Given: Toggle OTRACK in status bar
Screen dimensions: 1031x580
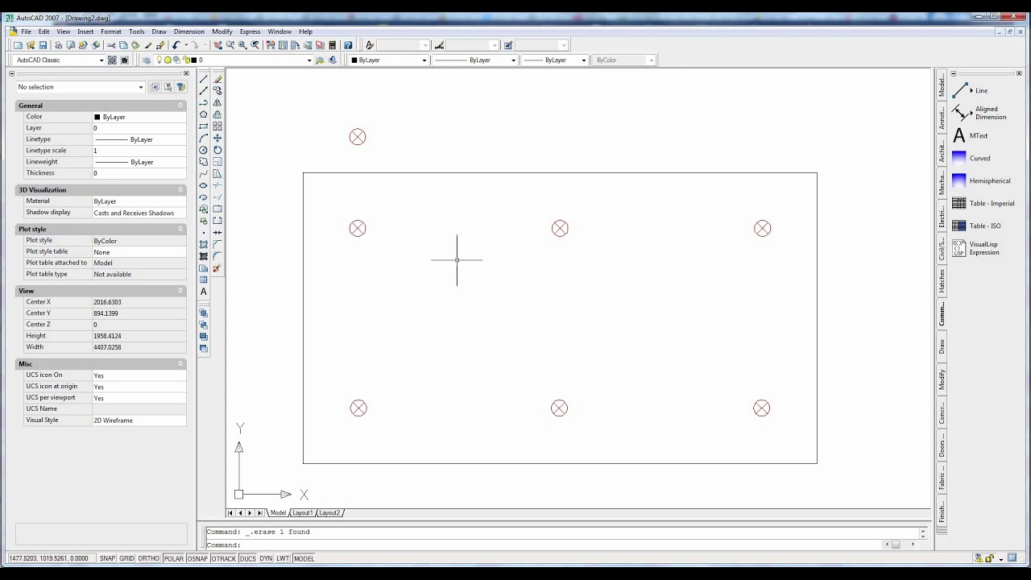Looking at the screenshot, I should (224, 558).
